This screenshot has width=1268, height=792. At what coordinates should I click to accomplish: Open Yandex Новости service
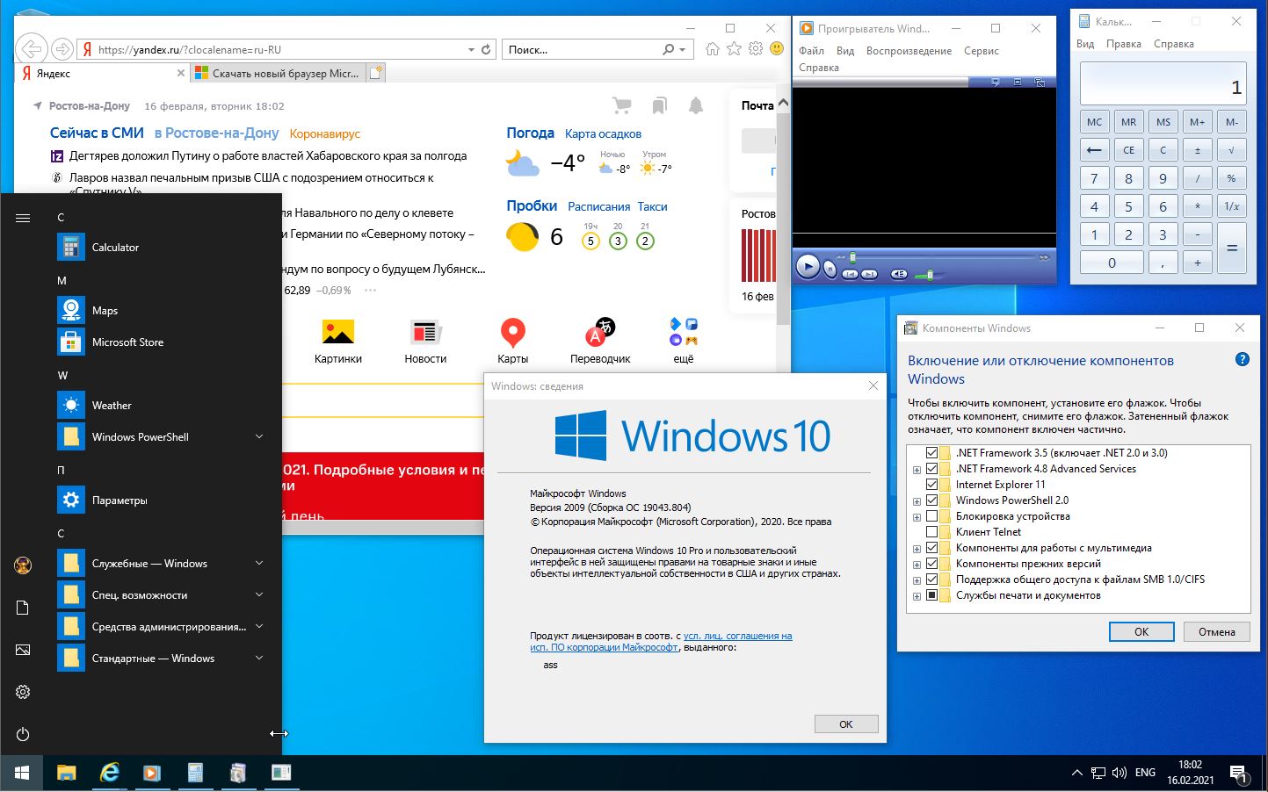click(425, 341)
